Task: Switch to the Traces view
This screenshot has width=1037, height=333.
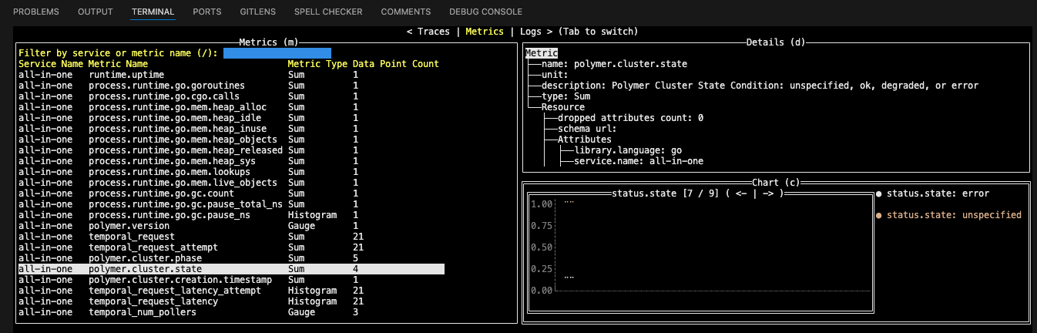Action: [x=433, y=32]
